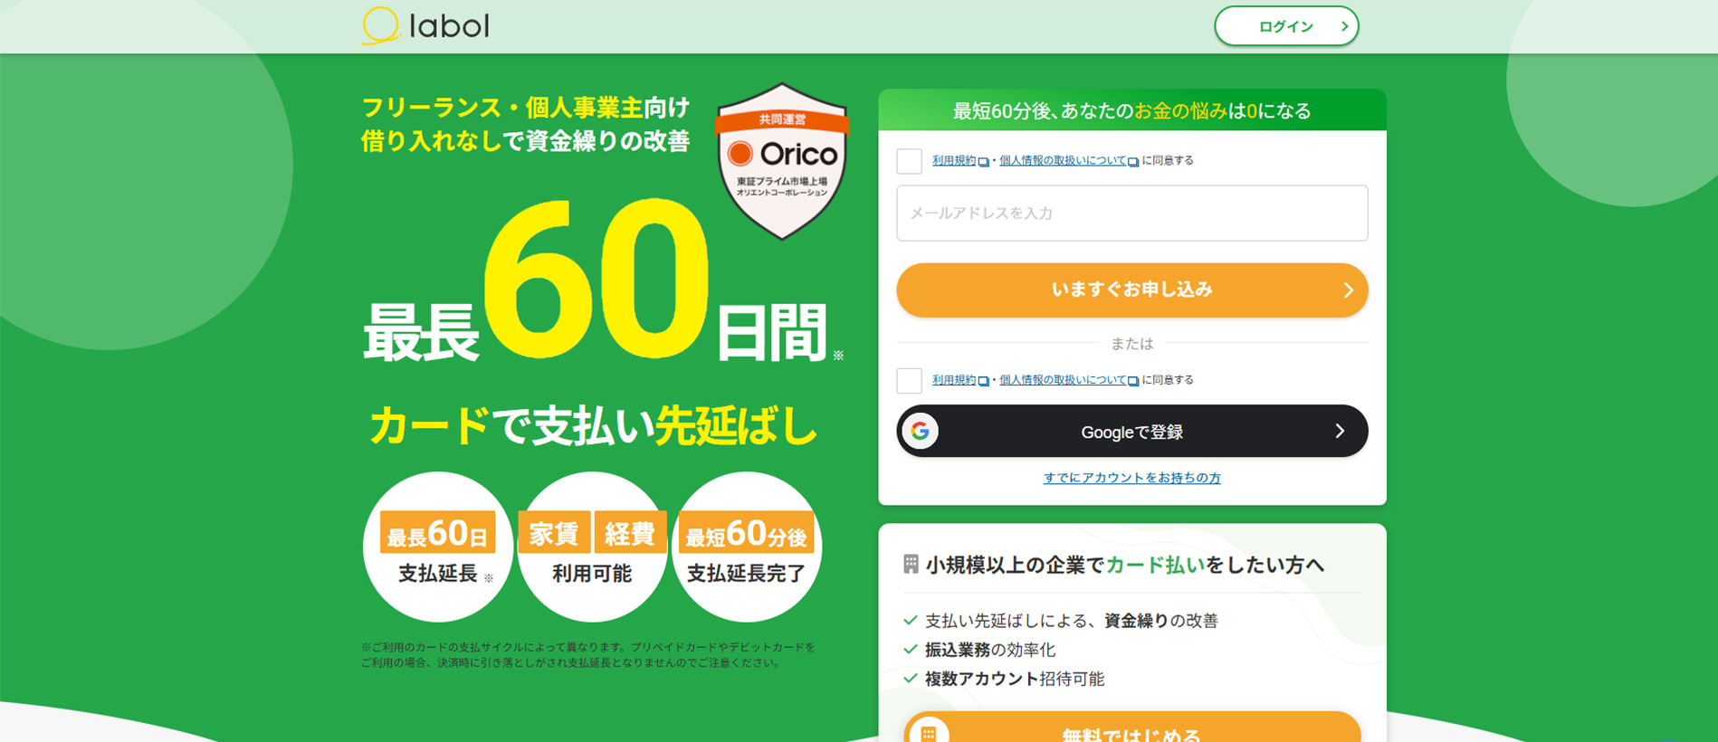Click the external link icon after first 個人情報の取扱いについて
Image resolution: width=1718 pixels, height=742 pixels.
(1133, 162)
